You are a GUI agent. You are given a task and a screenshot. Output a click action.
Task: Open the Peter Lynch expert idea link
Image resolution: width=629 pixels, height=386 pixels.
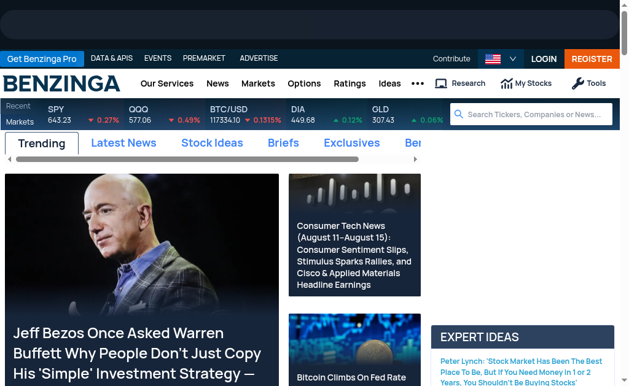(x=521, y=372)
